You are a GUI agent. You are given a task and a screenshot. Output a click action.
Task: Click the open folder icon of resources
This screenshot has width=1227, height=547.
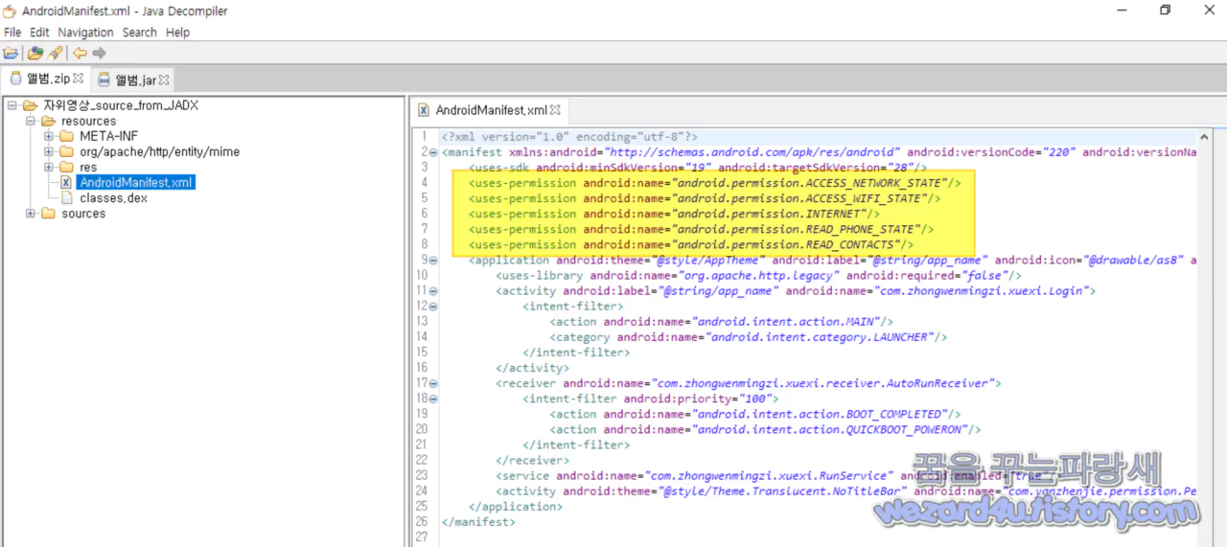tap(48, 121)
